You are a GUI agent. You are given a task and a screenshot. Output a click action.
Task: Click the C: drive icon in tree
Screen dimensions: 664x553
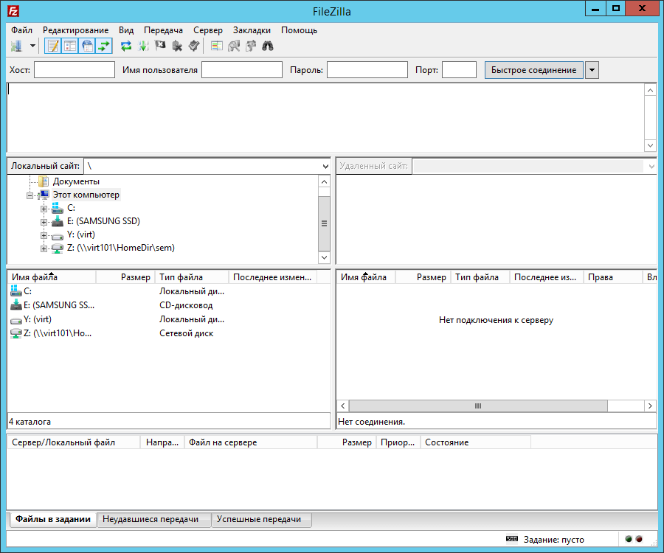coord(57,208)
